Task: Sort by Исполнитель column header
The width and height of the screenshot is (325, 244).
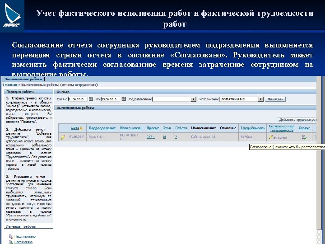Action: pyautogui.click(x=131, y=128)
